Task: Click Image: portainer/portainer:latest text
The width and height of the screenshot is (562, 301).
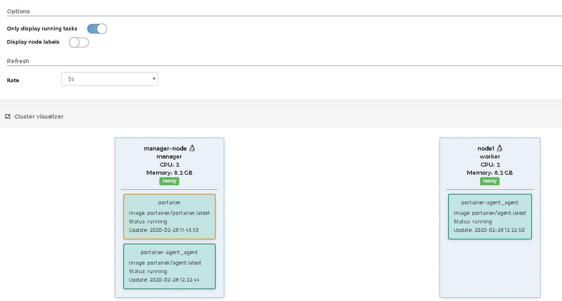Action: (x=169, y=213)
